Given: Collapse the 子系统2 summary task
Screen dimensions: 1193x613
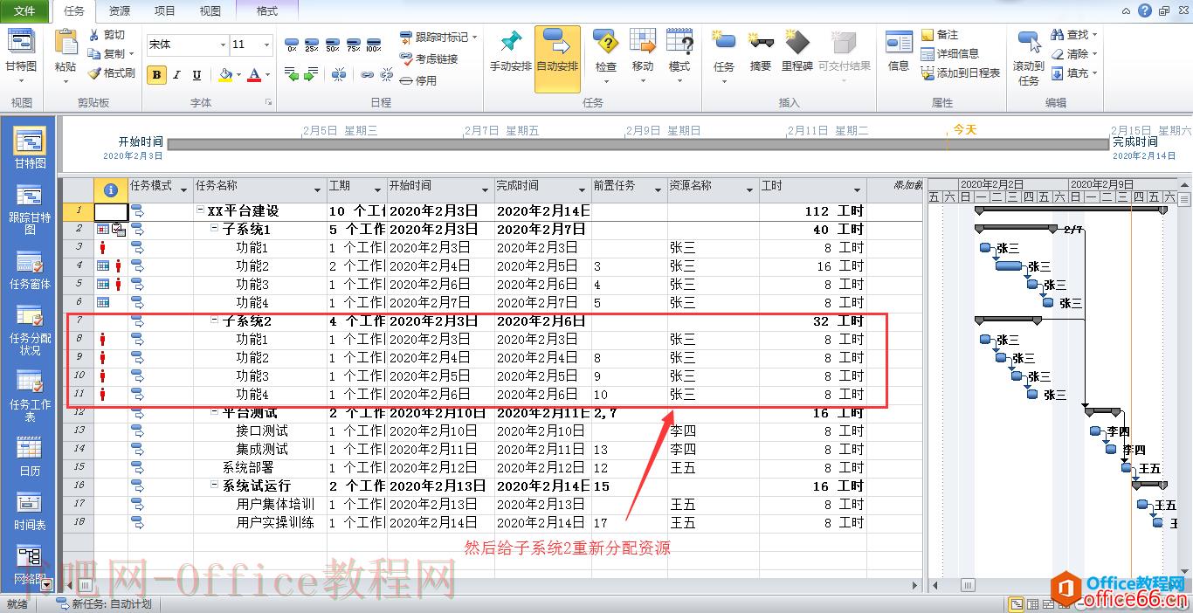Looking at the screenshot, I should pyautogui.click(x=215, y=320).
